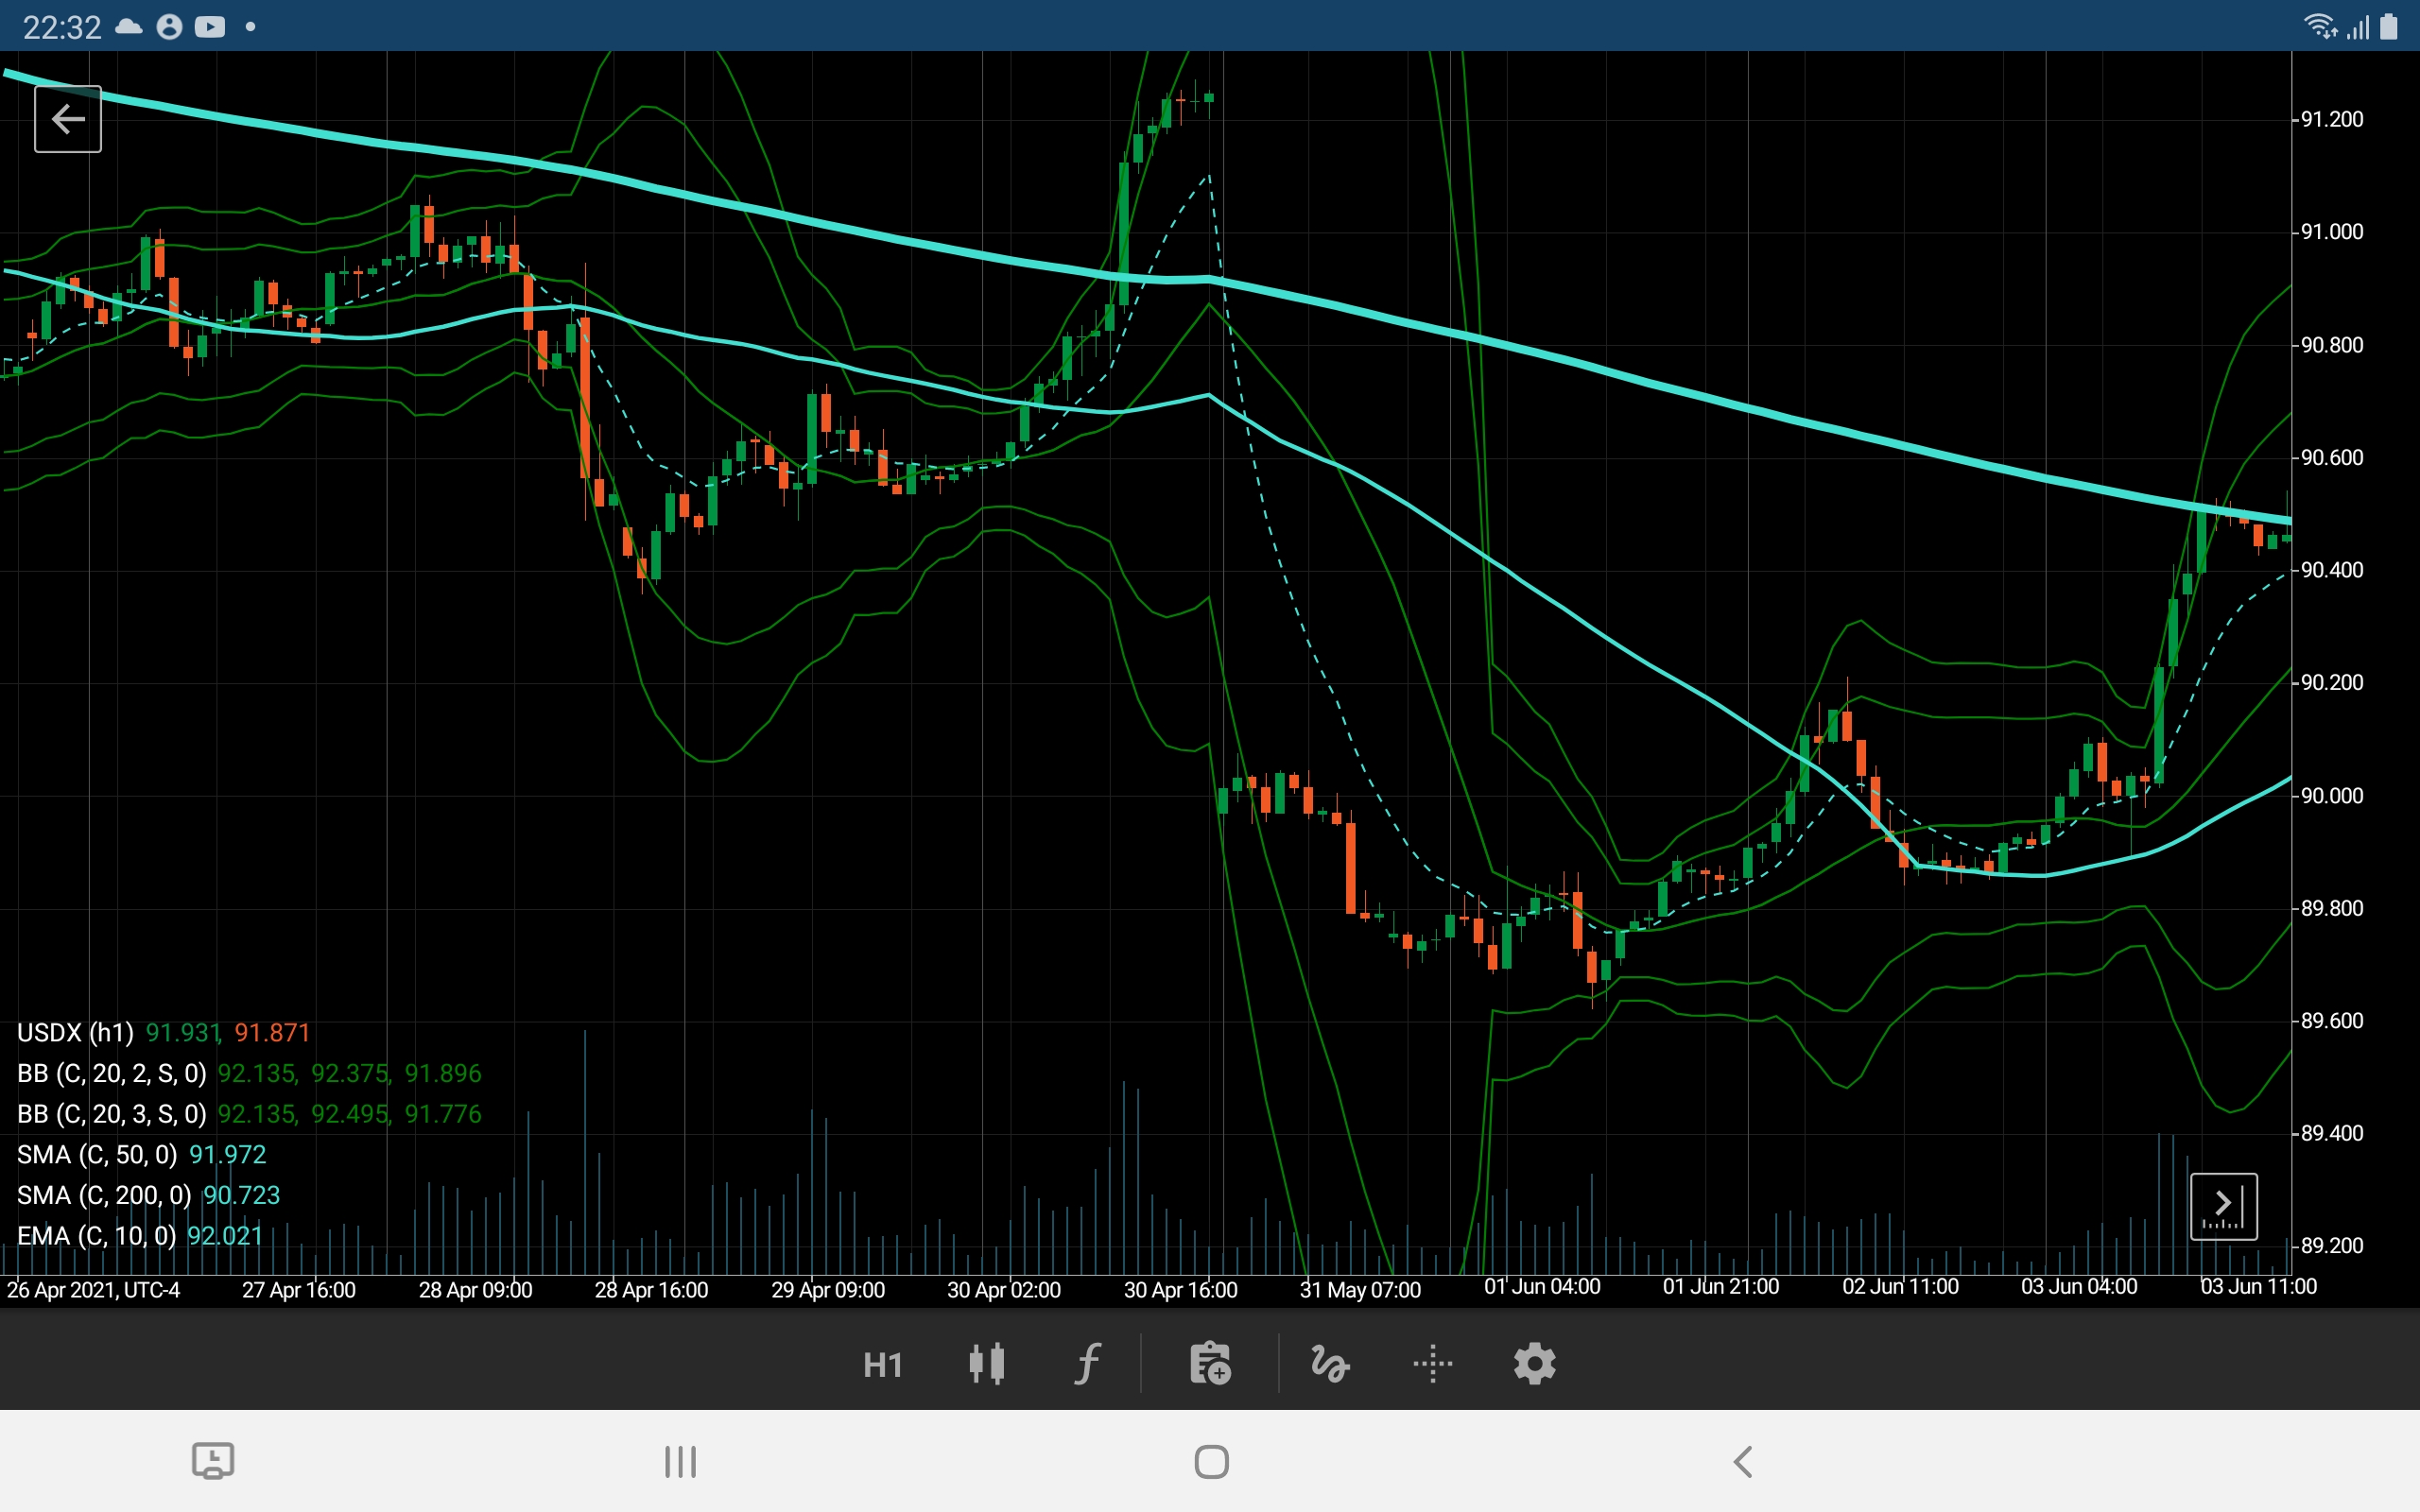Open the indicators function icon
The height and width of the screenshot is (1512, 2420).
[x=1087, y=1363]
